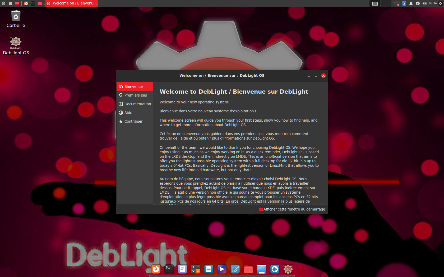Click the clock showing 16:34
This screenshot has width=444, height=277.
(432, 3)
